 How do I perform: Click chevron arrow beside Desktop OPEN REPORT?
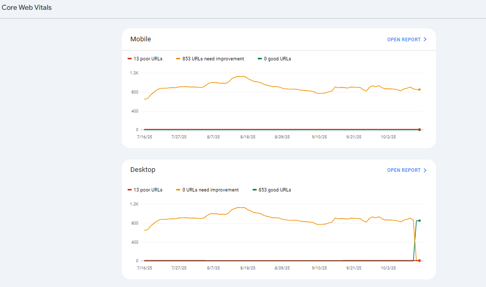425,170
